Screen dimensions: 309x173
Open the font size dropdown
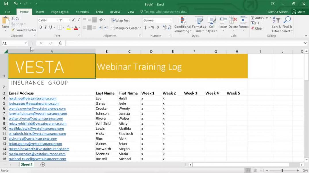click(x=69, y=20)
